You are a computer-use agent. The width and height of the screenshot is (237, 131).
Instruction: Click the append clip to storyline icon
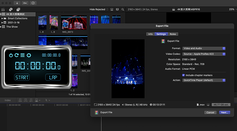pos(31,100)
